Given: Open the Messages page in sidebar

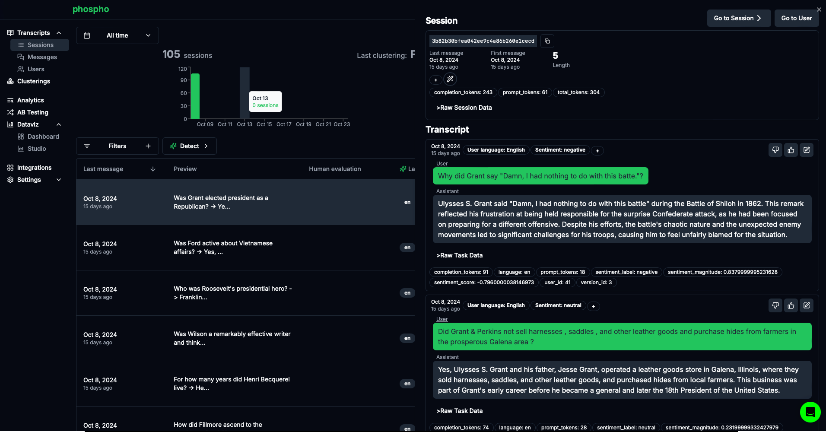Looking at the screenshot, I should [x=42, y=57].
